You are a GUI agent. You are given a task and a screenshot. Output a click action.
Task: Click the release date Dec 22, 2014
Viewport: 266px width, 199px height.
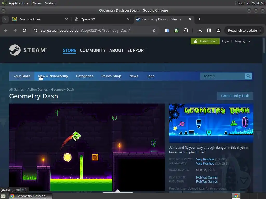(x=205, y=170)
